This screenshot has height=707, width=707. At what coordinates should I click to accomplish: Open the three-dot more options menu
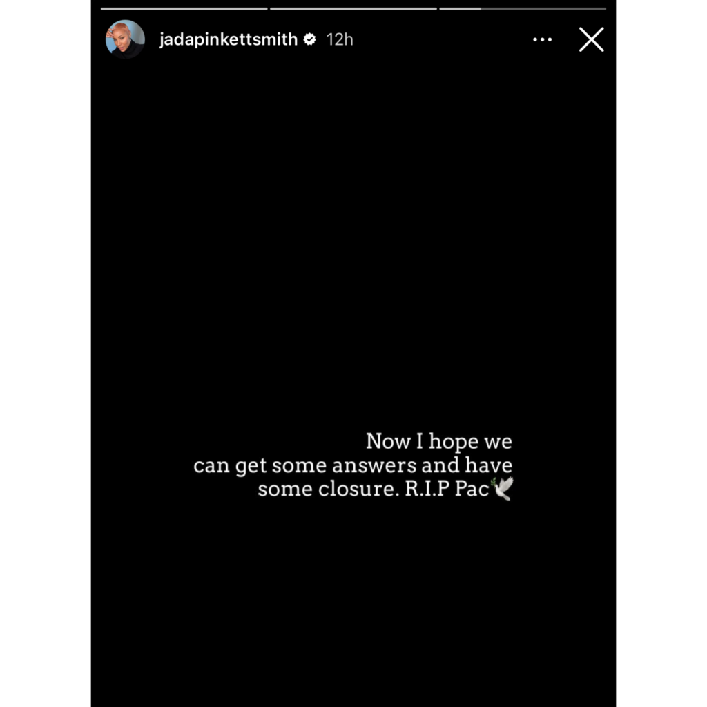[x=542, y=39]
